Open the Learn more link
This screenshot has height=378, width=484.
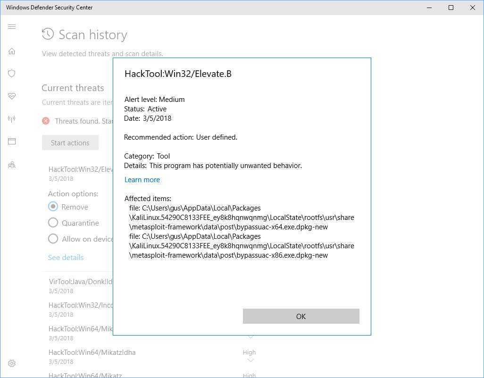coord(142,180)
